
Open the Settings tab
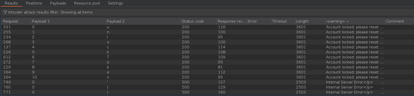pos(115,3)
